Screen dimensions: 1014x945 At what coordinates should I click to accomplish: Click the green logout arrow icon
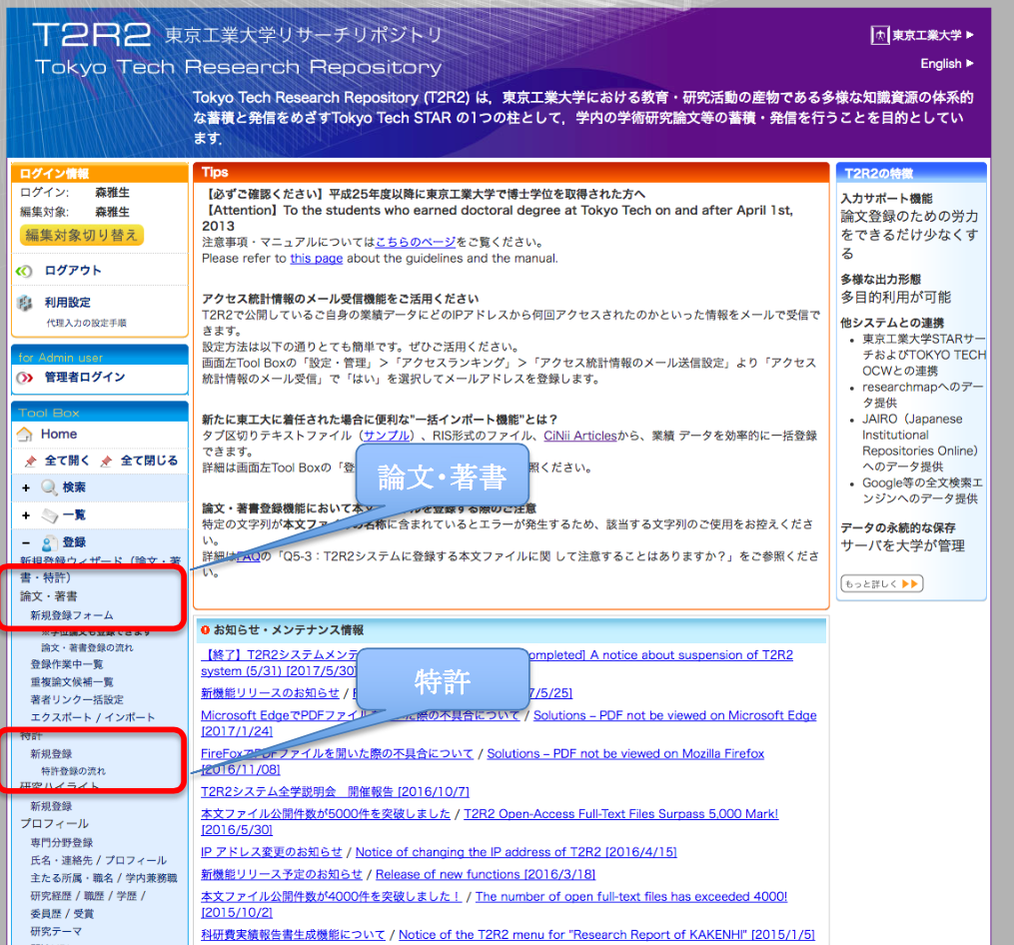click(x=24, y=271)
